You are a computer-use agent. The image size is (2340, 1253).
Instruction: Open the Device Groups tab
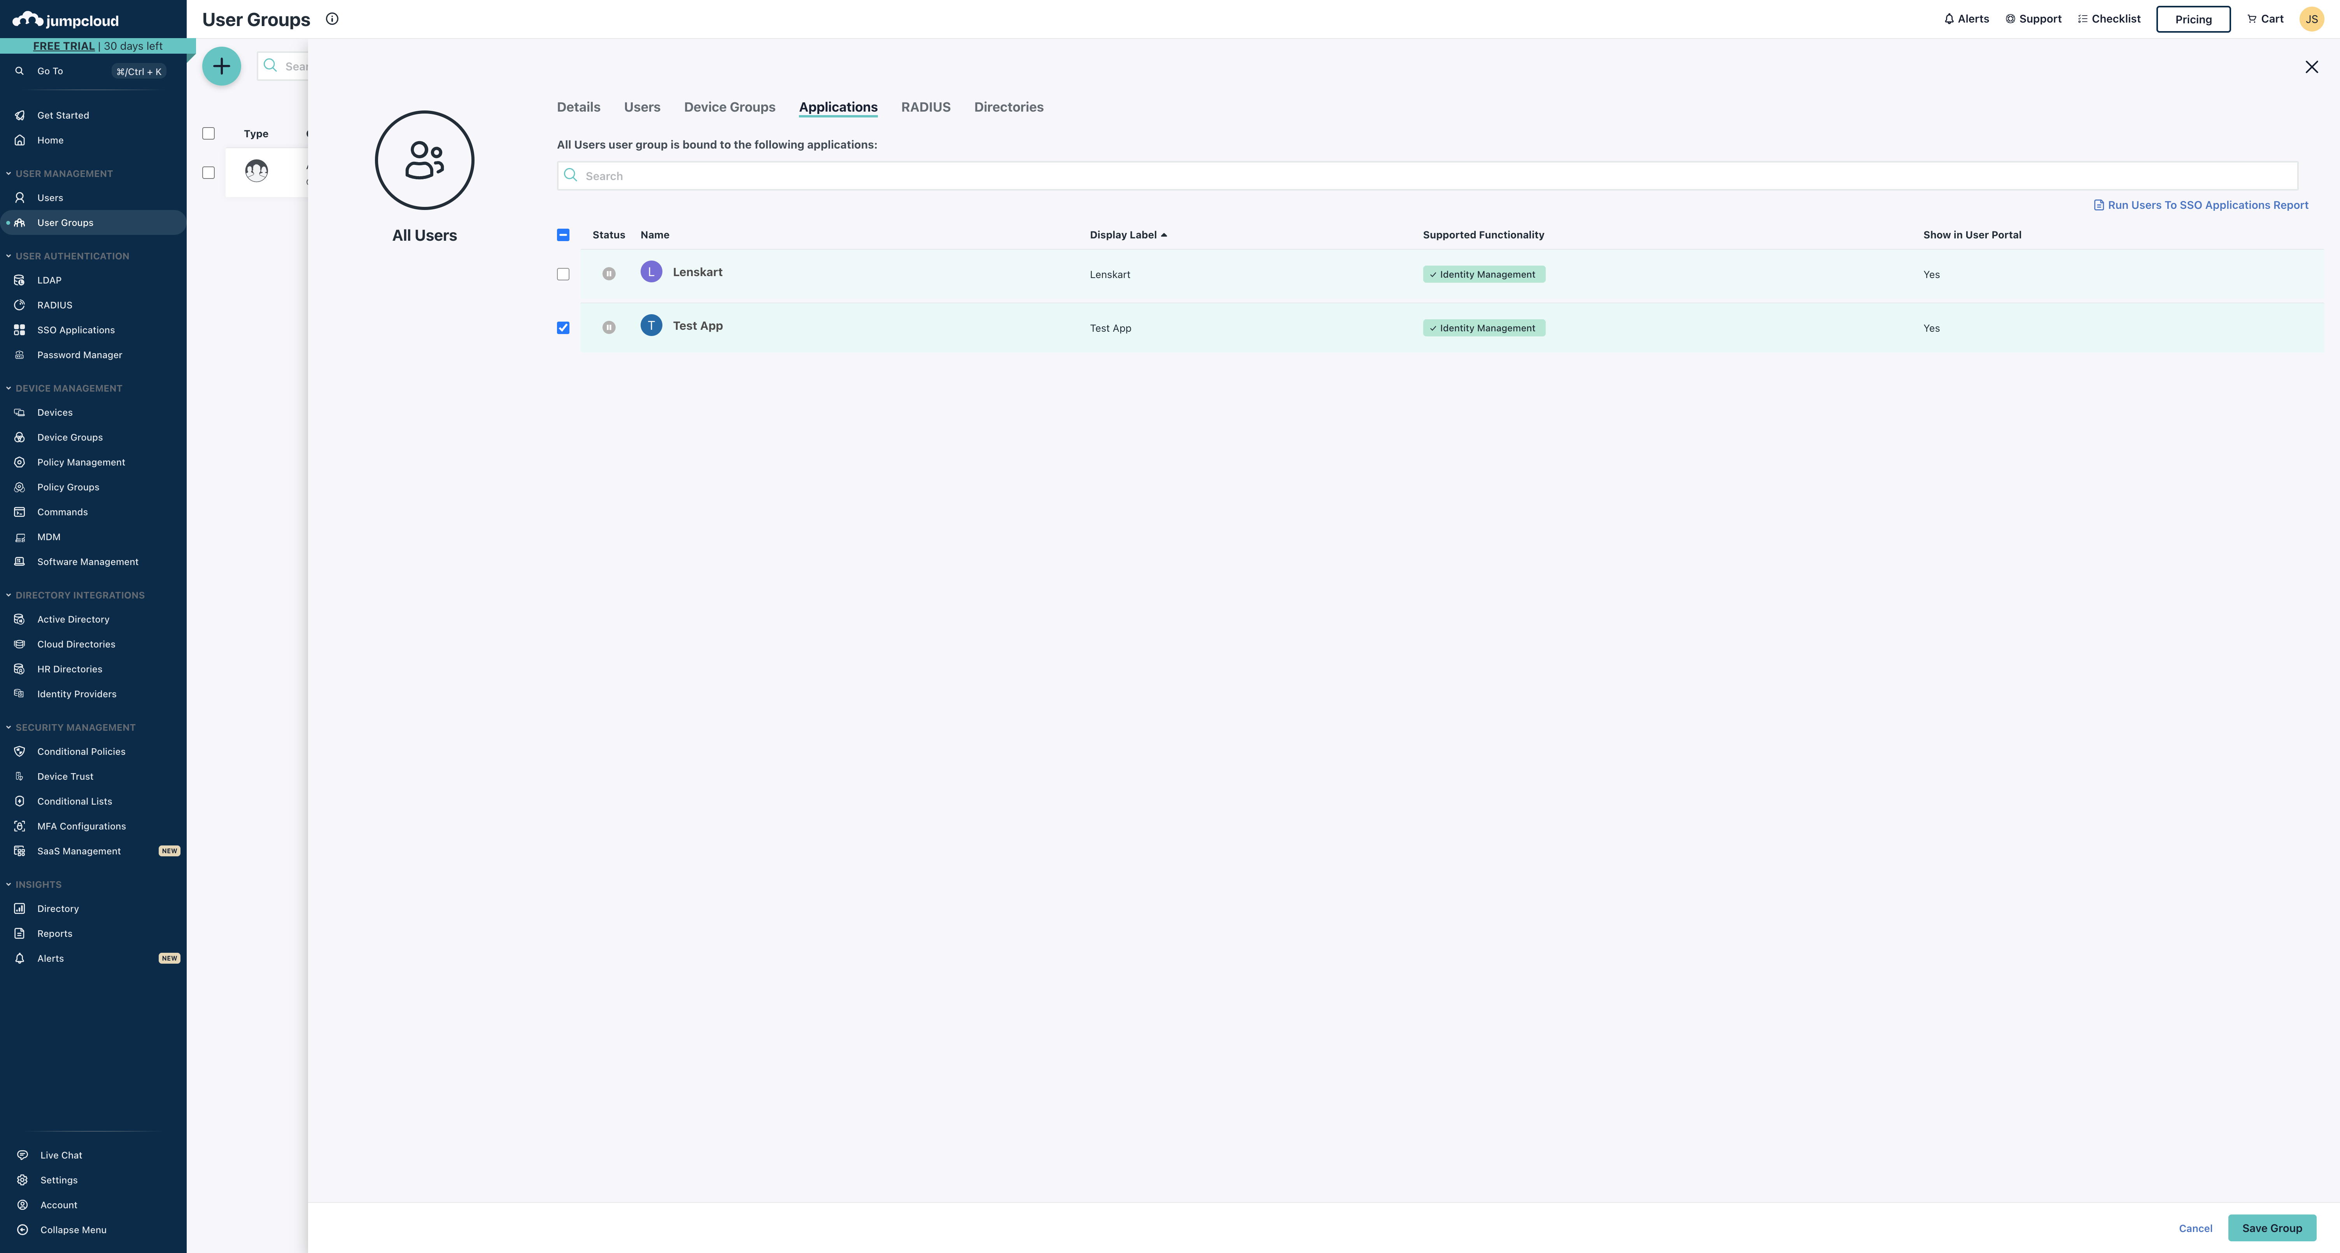click(729, 107)
